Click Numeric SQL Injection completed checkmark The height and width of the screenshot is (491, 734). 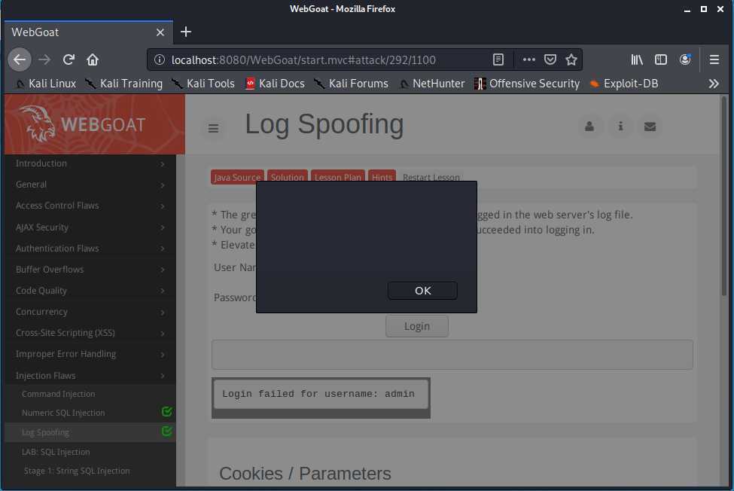166,412
